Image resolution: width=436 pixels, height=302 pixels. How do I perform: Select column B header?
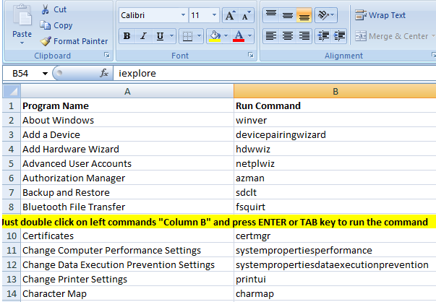(335, 91)
